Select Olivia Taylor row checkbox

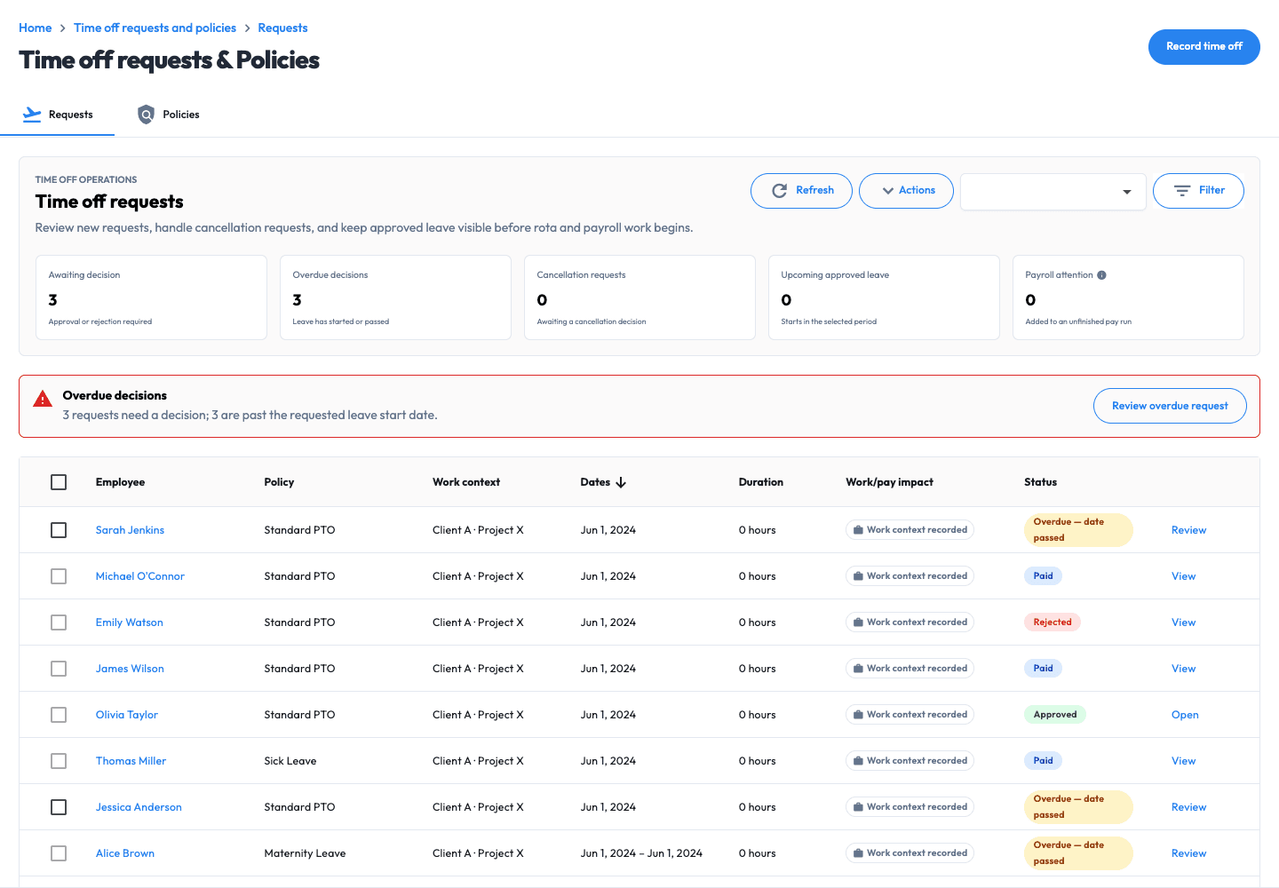pyautogui.click(x=59, y=715)
